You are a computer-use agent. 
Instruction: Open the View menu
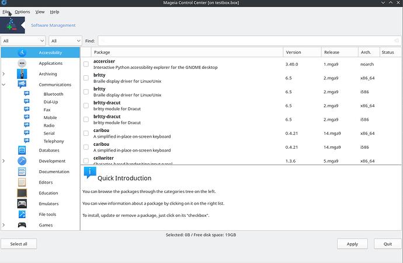[40, 12]
